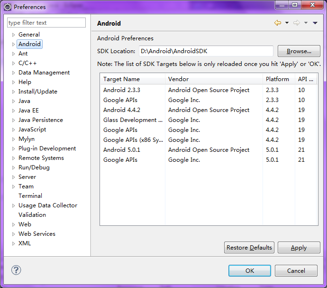Screen dimensions: 327x288
Task: Click the Cancel button
Action: [x=296, y=270]
